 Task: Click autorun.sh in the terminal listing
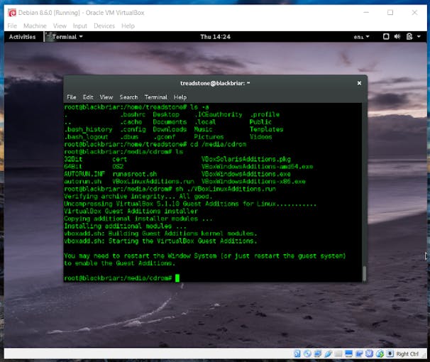(83, 182)
